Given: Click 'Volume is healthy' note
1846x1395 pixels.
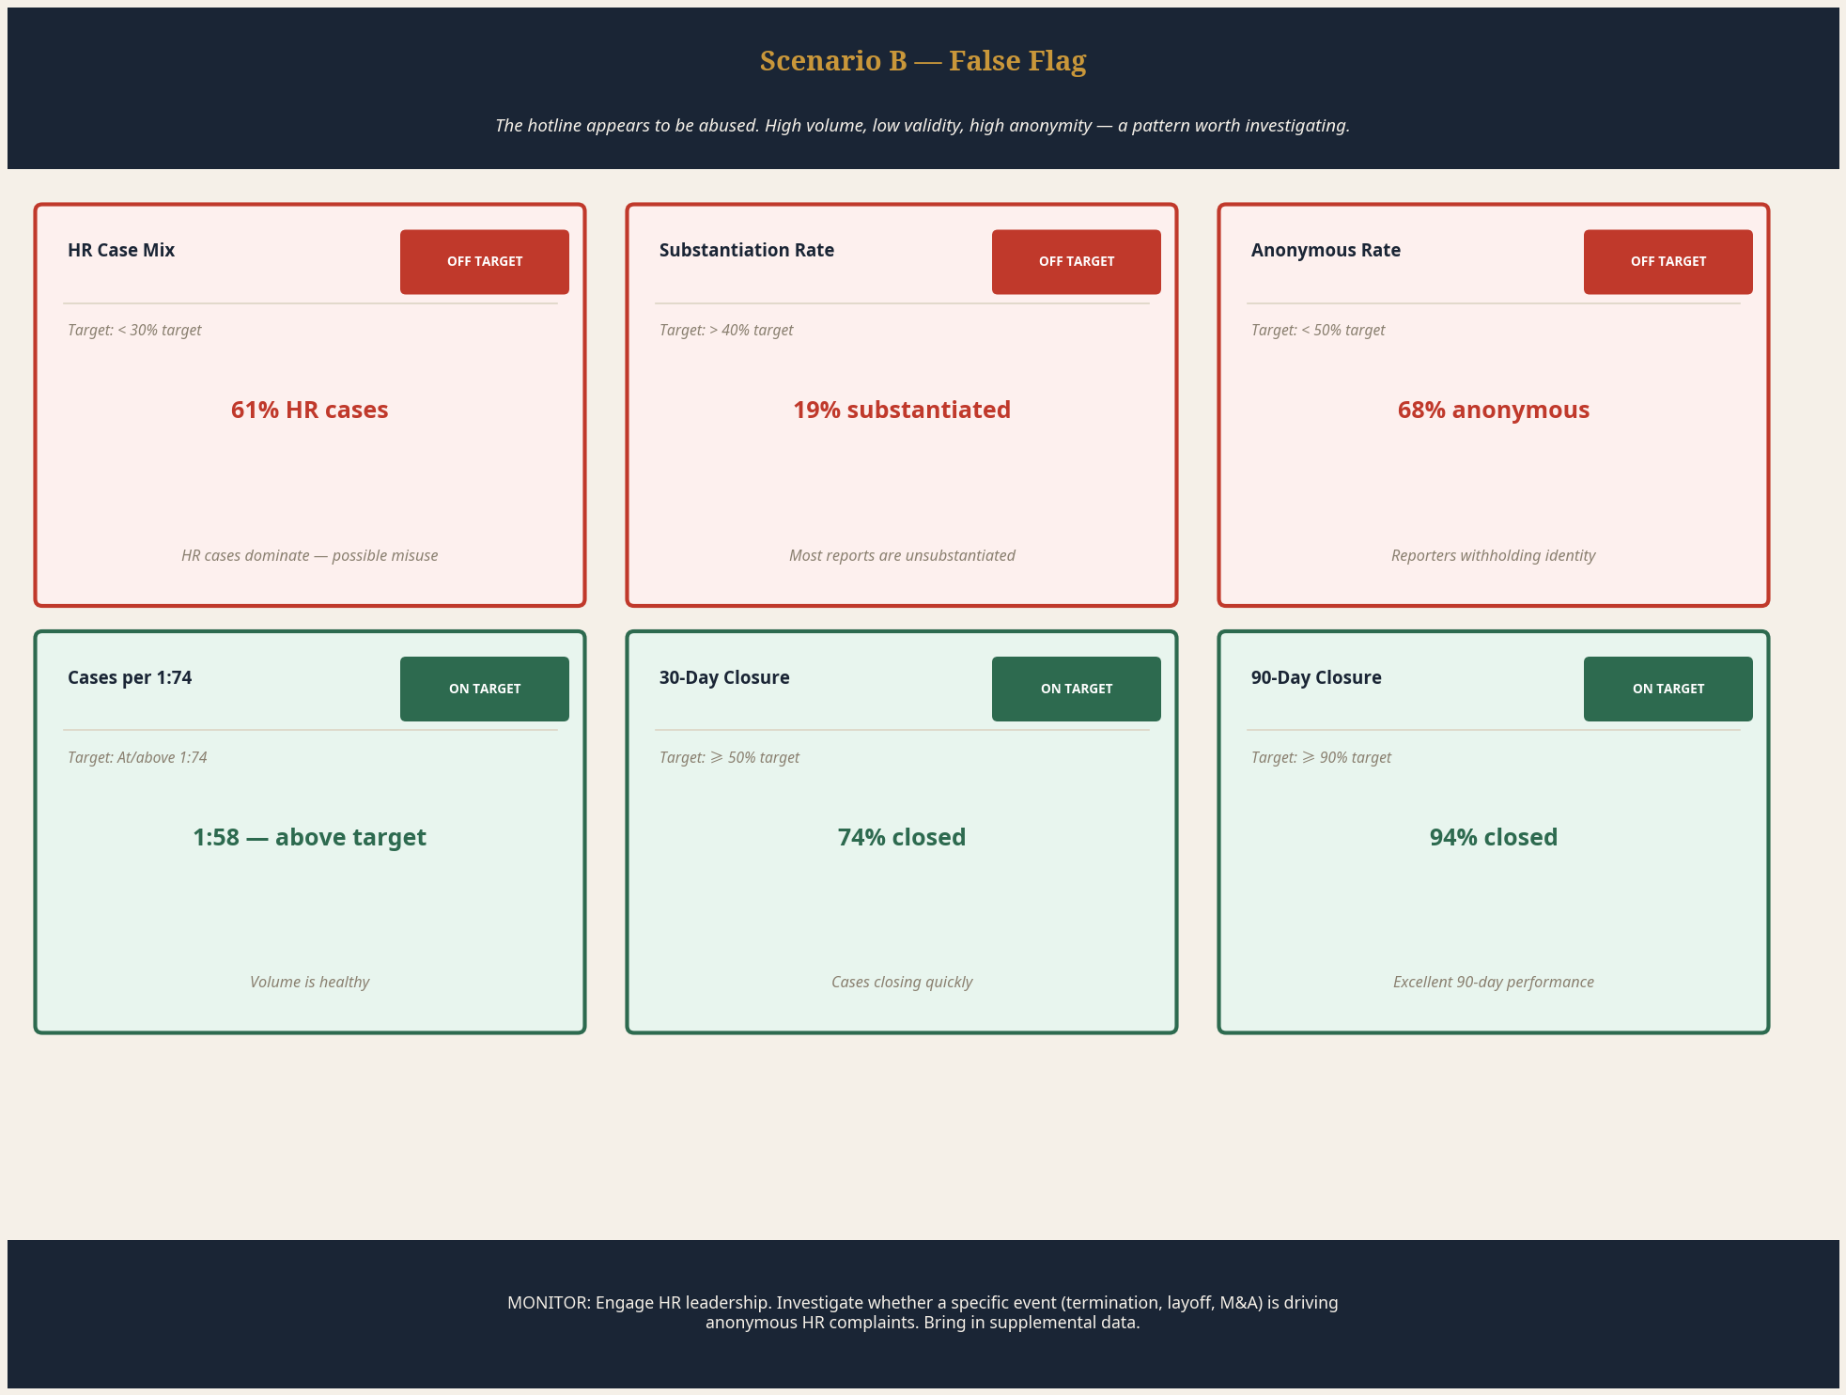Looking at the screenshot, I should tap(310, 982).
